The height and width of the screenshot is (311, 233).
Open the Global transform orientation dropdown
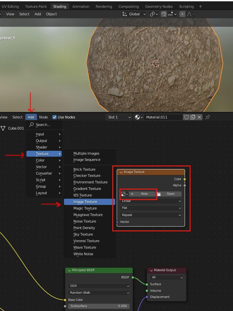point(134,14)
